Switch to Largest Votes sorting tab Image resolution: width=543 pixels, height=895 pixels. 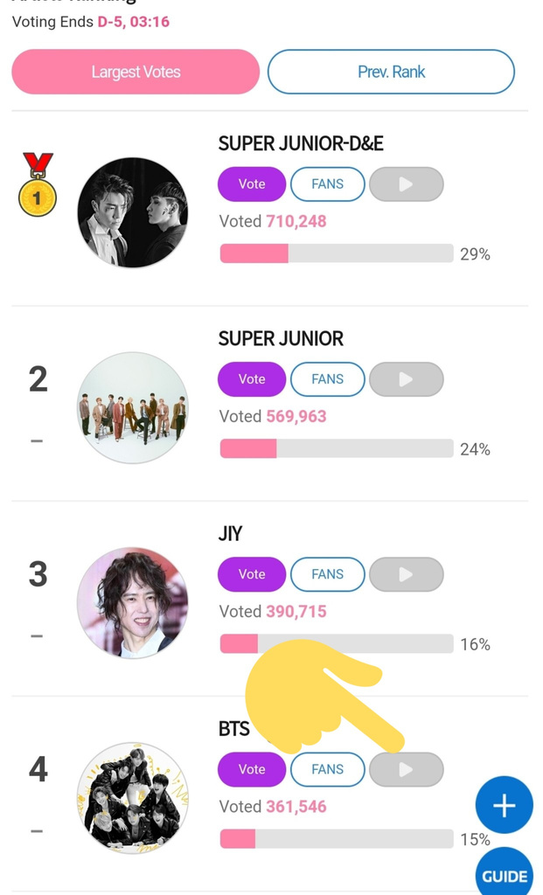136,72
